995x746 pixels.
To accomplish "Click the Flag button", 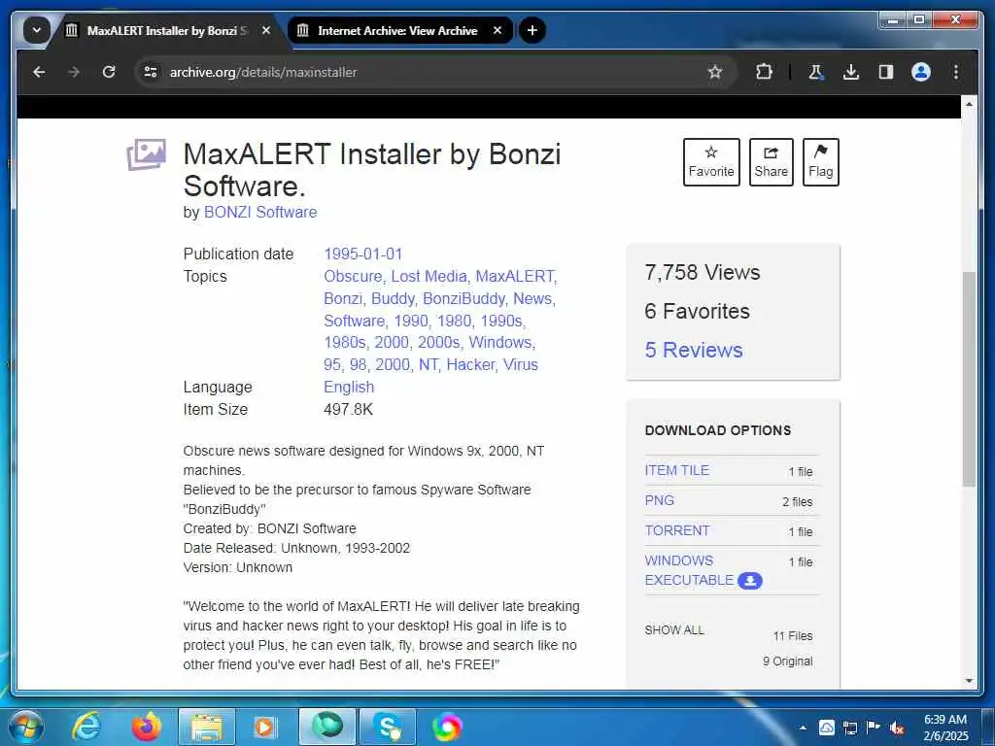I will 820,162.
